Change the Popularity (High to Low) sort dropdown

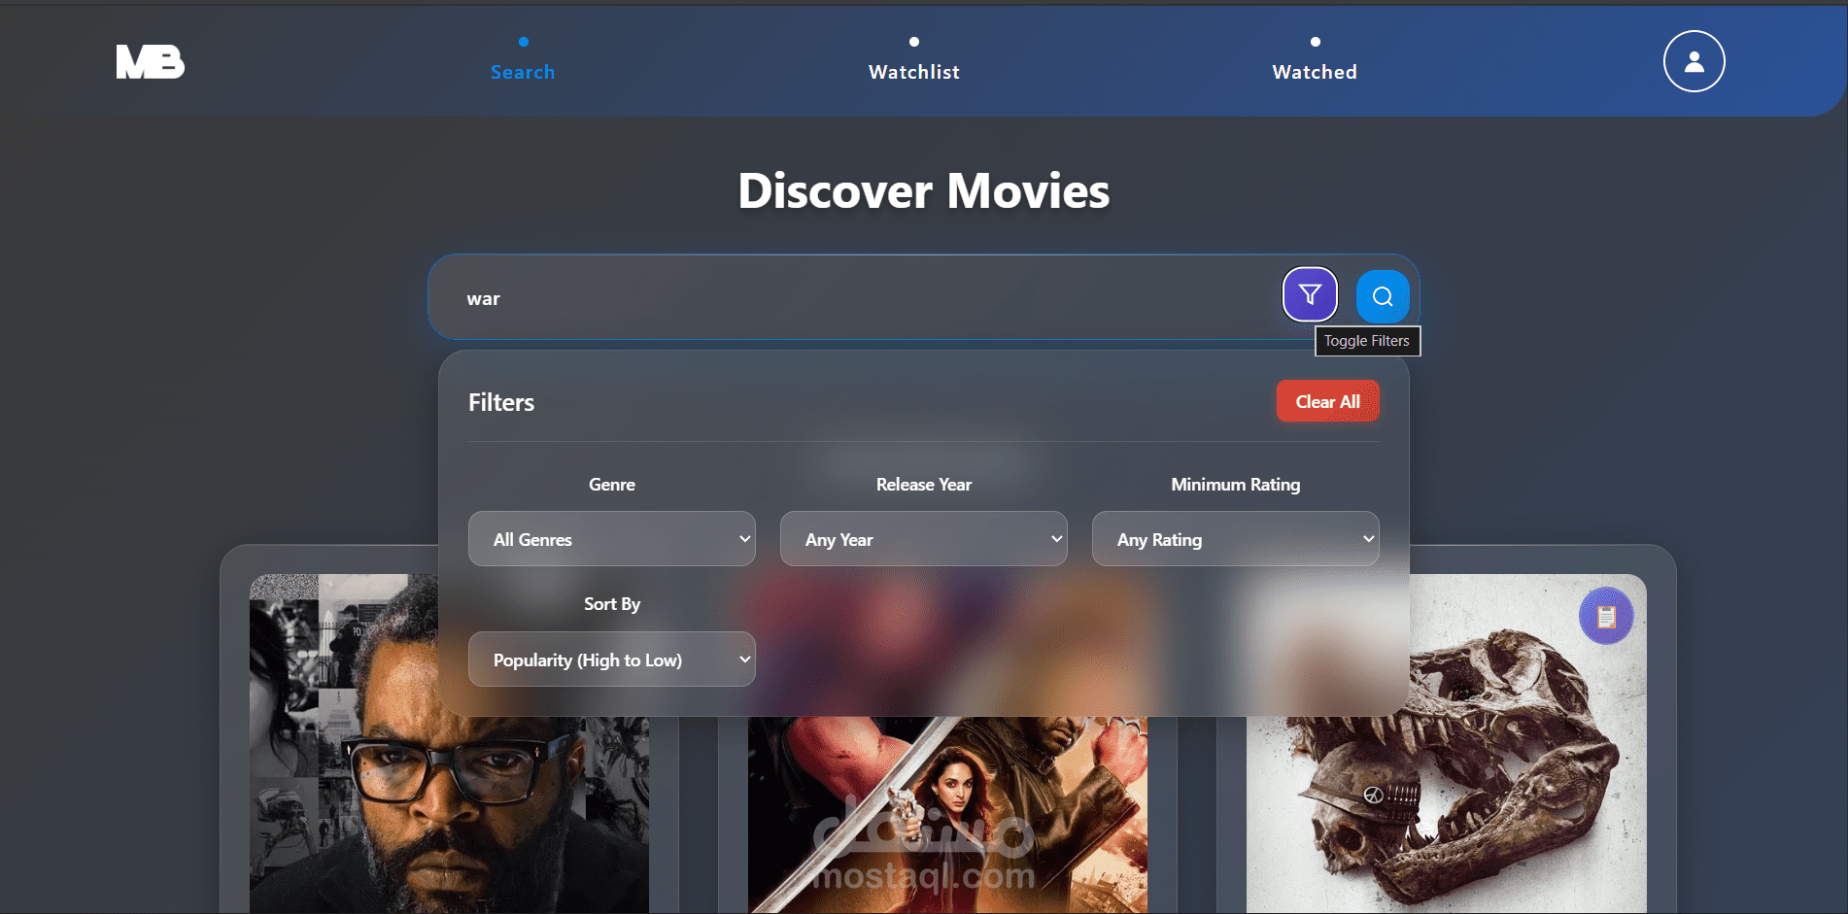pos(611,659)
